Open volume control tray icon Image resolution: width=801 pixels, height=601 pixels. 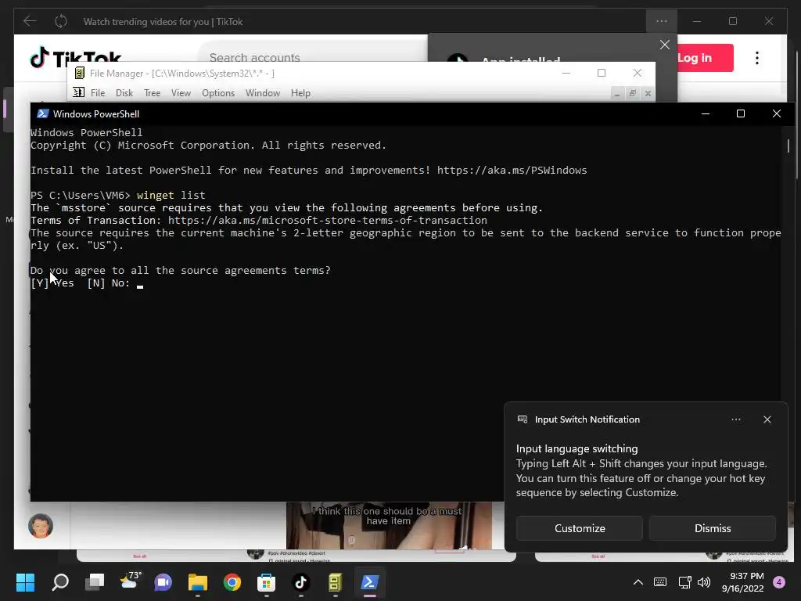click(x=704, y=582)
